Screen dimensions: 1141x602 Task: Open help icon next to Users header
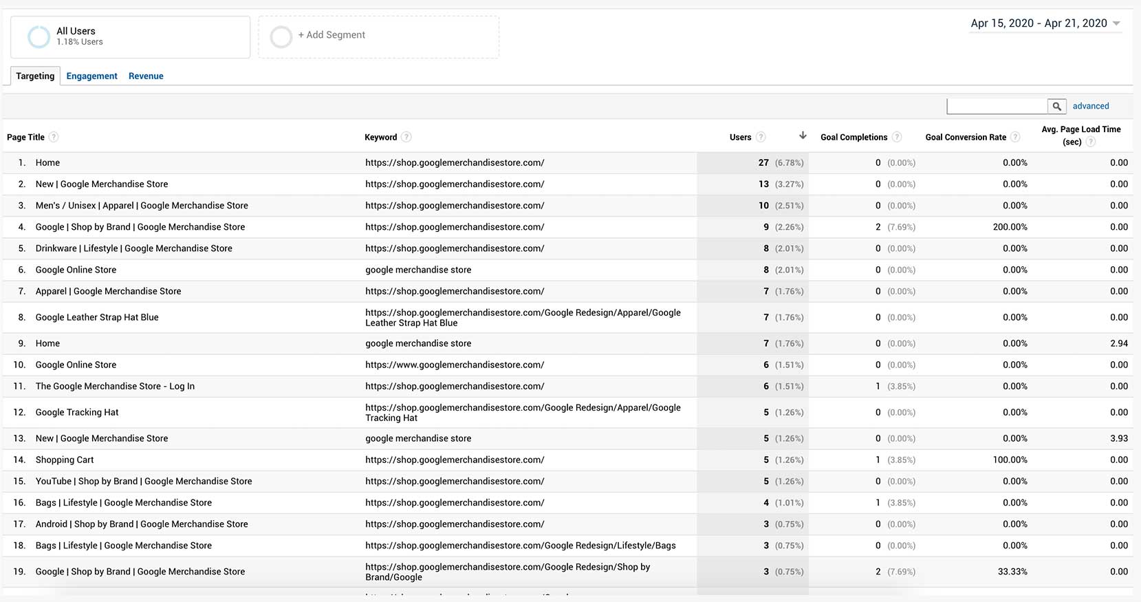pyautogui.click(x=761, y=137)
